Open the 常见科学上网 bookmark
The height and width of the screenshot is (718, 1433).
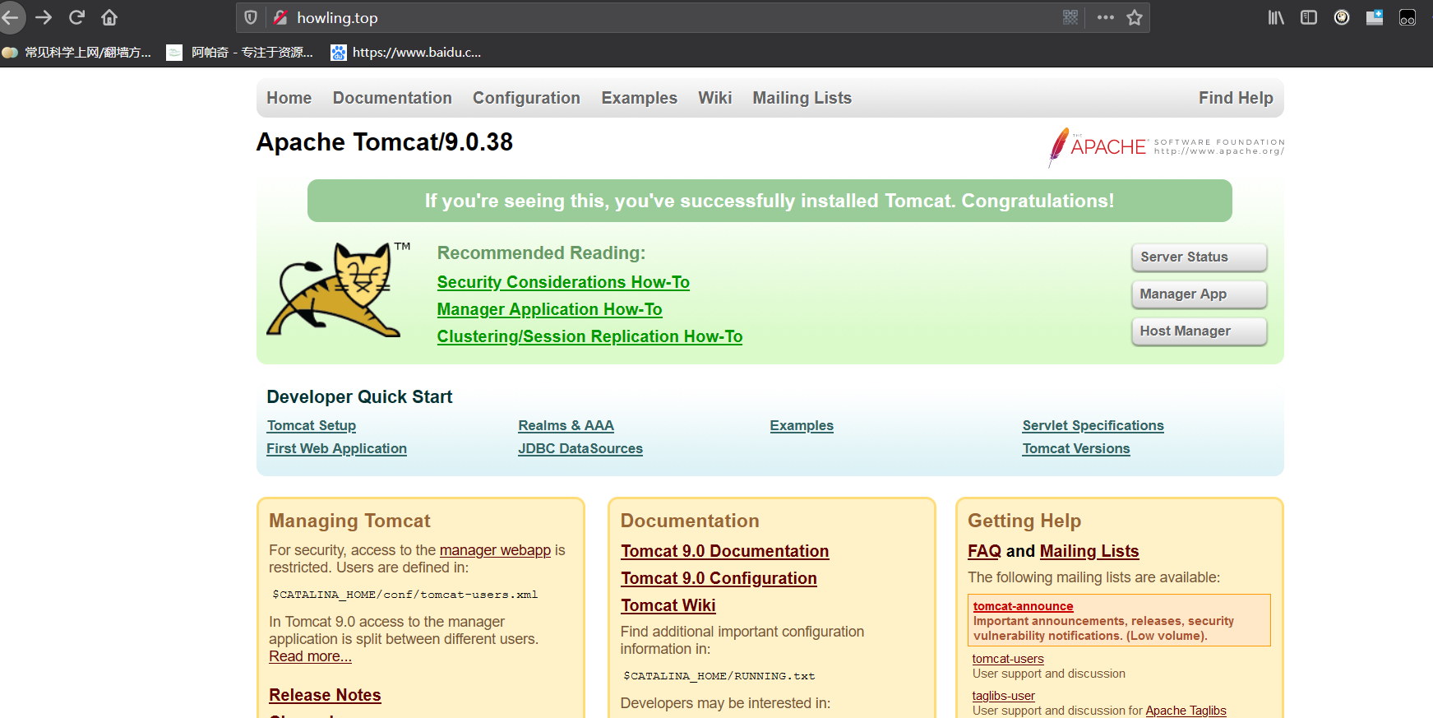click(x=77, y=52)
